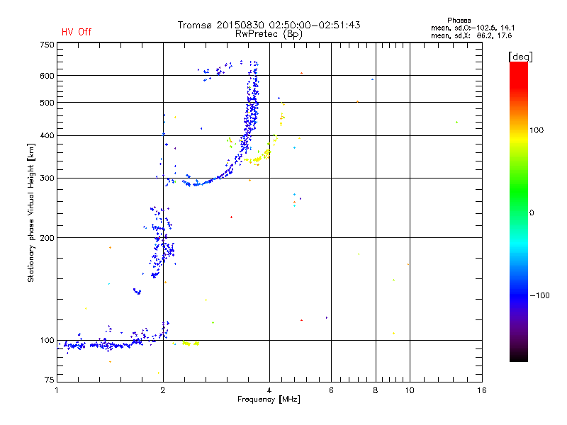Click the colorbar '100' tick label
567x425 pixels.
[x=537, y=130]
